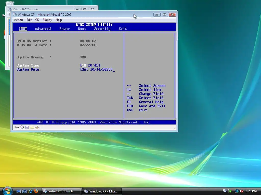Click the System Memory value 4MB
The image size is (261, 195).
(x=83, y=57)
